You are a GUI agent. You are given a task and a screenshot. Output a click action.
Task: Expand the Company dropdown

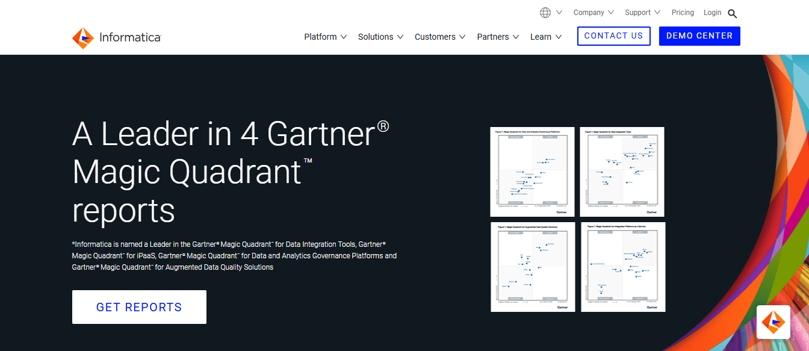[x=594, y=13]
